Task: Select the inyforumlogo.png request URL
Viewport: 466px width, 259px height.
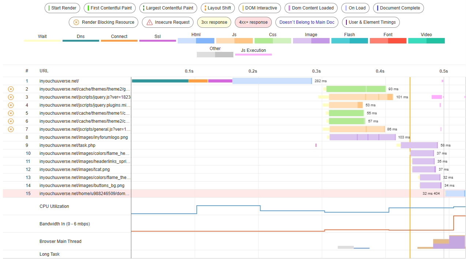Action: (x=84, y=137)
